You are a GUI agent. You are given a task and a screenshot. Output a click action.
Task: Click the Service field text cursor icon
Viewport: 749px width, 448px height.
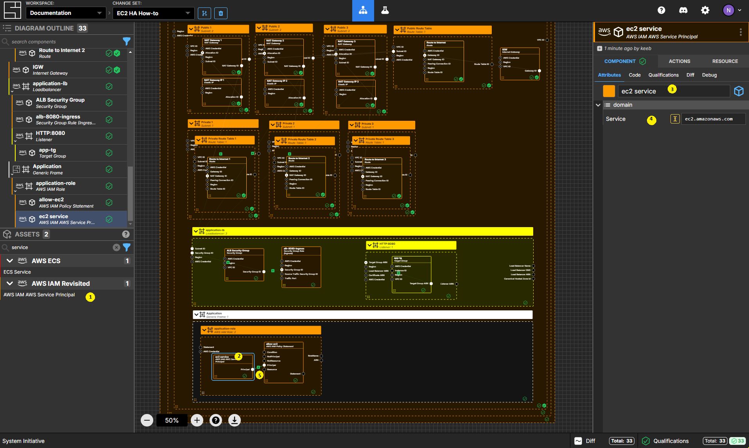675,119
